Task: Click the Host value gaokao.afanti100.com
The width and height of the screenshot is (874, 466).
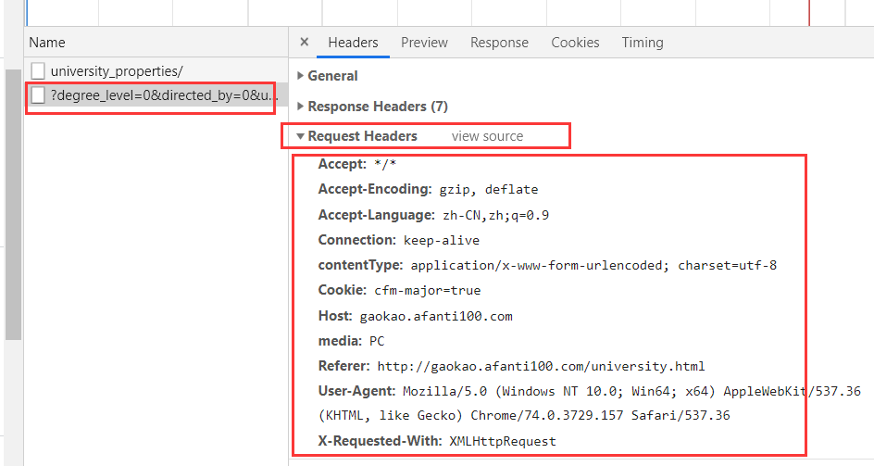Action: click(436, 316)
